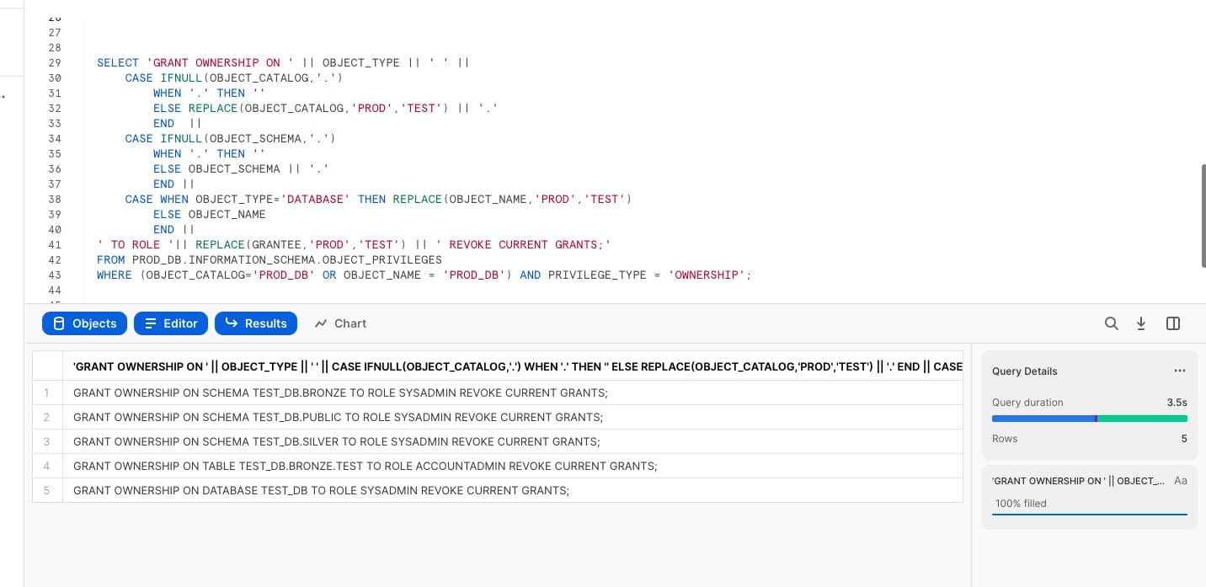Open the Query Details options menu
The image size is (1206, 587).
[x=1180, y=371]
